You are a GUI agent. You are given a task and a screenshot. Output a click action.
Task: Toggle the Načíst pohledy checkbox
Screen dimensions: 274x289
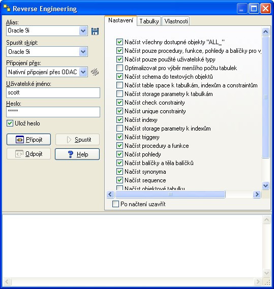[119, 154]
